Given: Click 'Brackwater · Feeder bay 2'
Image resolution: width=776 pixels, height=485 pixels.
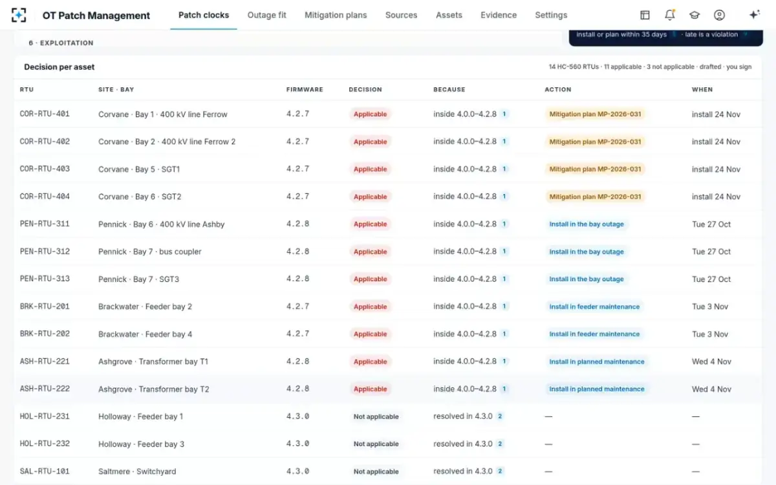Looking at the screenshot, I should click(145, 307).
